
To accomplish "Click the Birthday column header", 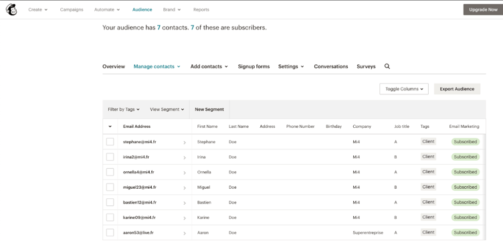I will [x=334, y=127].
